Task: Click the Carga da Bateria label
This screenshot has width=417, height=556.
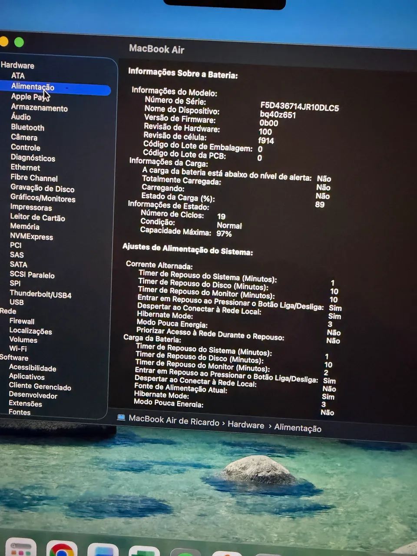Action: (x=152, y=338)
